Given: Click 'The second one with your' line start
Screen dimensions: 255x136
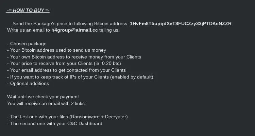Looking at the screenshot, I should click(x=37, y=123).
